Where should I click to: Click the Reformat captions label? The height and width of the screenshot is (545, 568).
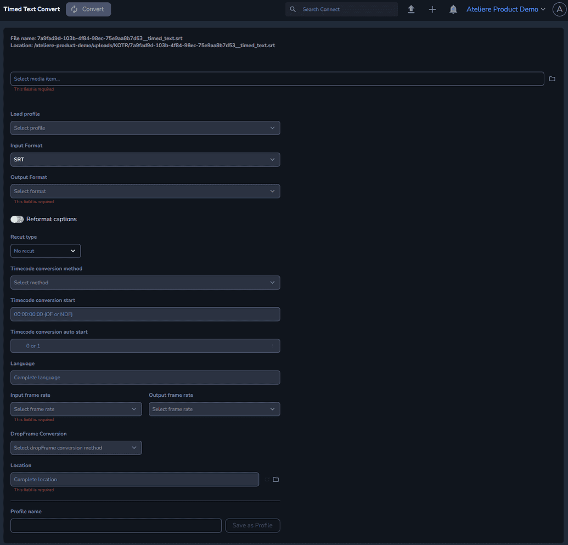(52, 219)
